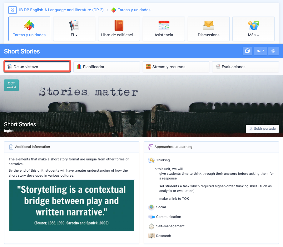The width and height of the screenshot is (283, 247).
Task: Open the Más dropdown menu
Action: (x=253, y=29)
